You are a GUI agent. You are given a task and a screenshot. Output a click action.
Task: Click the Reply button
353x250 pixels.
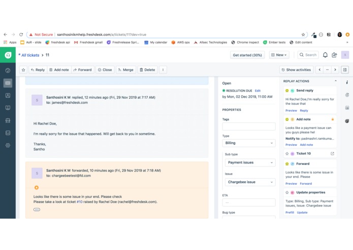[38, 70]
